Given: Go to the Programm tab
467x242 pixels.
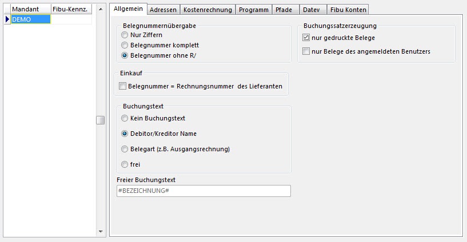Looking at the screenshot, I should click(x=253, y=10).
